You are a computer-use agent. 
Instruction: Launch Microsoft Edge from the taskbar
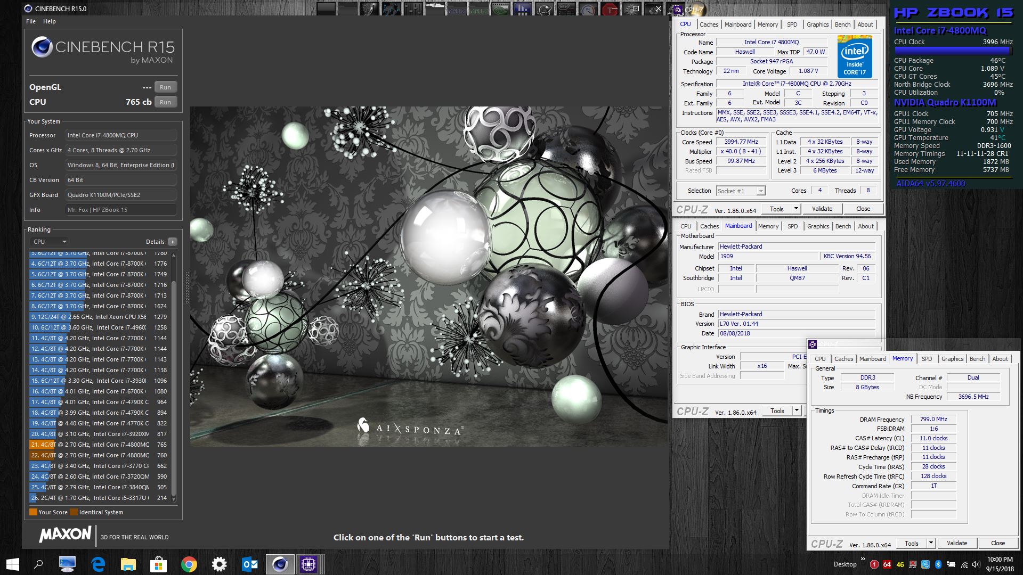(98, 564)
